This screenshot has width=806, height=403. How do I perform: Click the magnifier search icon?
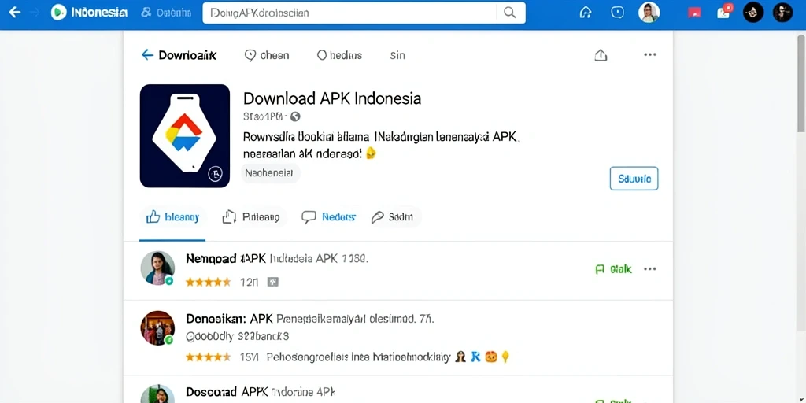click(509, 13)
